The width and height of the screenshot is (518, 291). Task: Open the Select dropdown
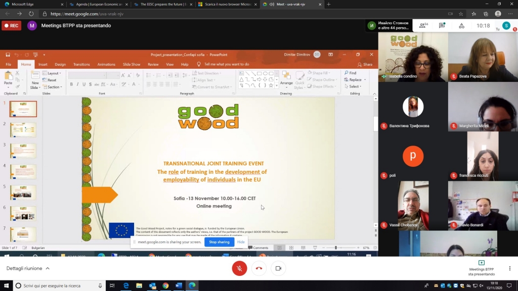pyautogui.click(x=353, y=86)
